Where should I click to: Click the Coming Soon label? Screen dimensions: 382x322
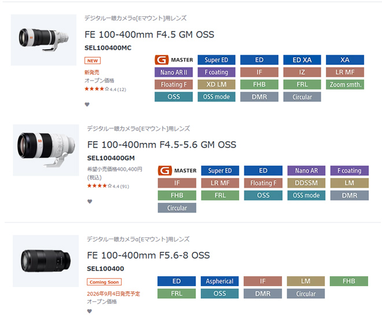(104, 282)
